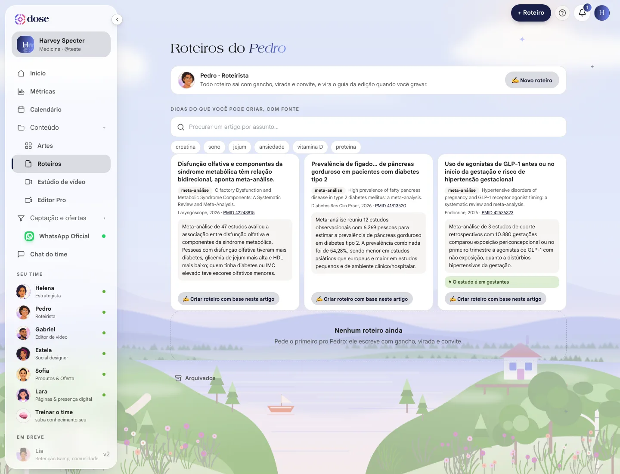Click the Calendário calendar icon
Screen dimensions: 620x474
(x=21, y=109)
